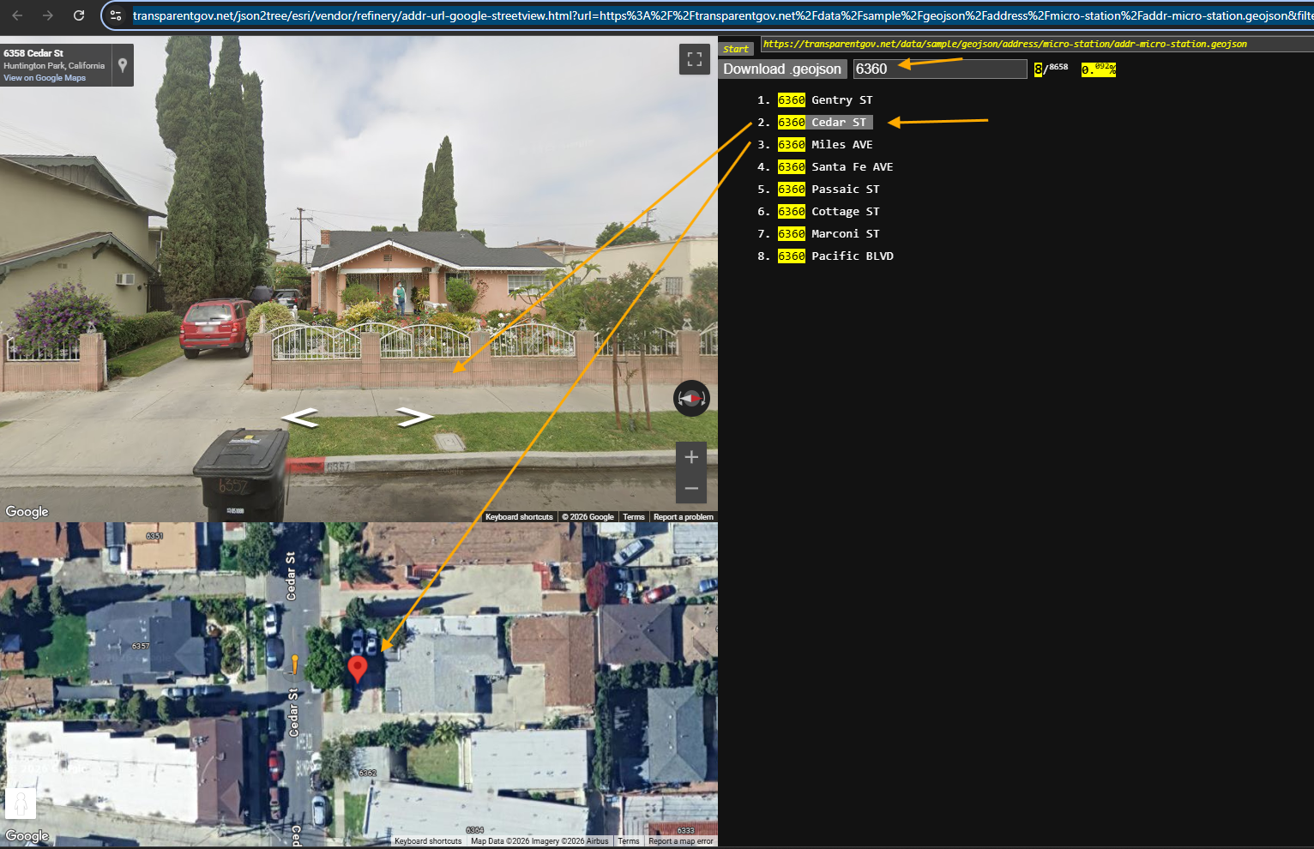
Task: Open View on Google Maps link
Action: [45, 78]
